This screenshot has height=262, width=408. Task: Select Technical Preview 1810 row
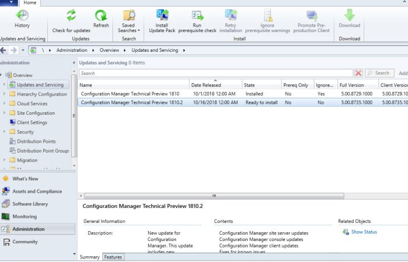click(243, 94)
